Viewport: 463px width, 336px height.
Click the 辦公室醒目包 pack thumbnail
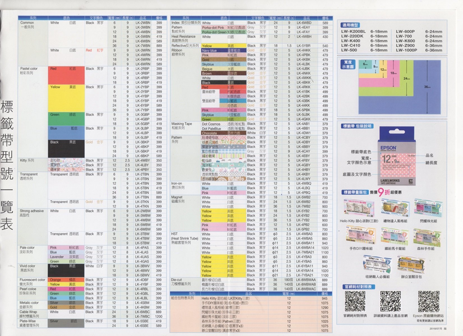(x=411, y=265)
